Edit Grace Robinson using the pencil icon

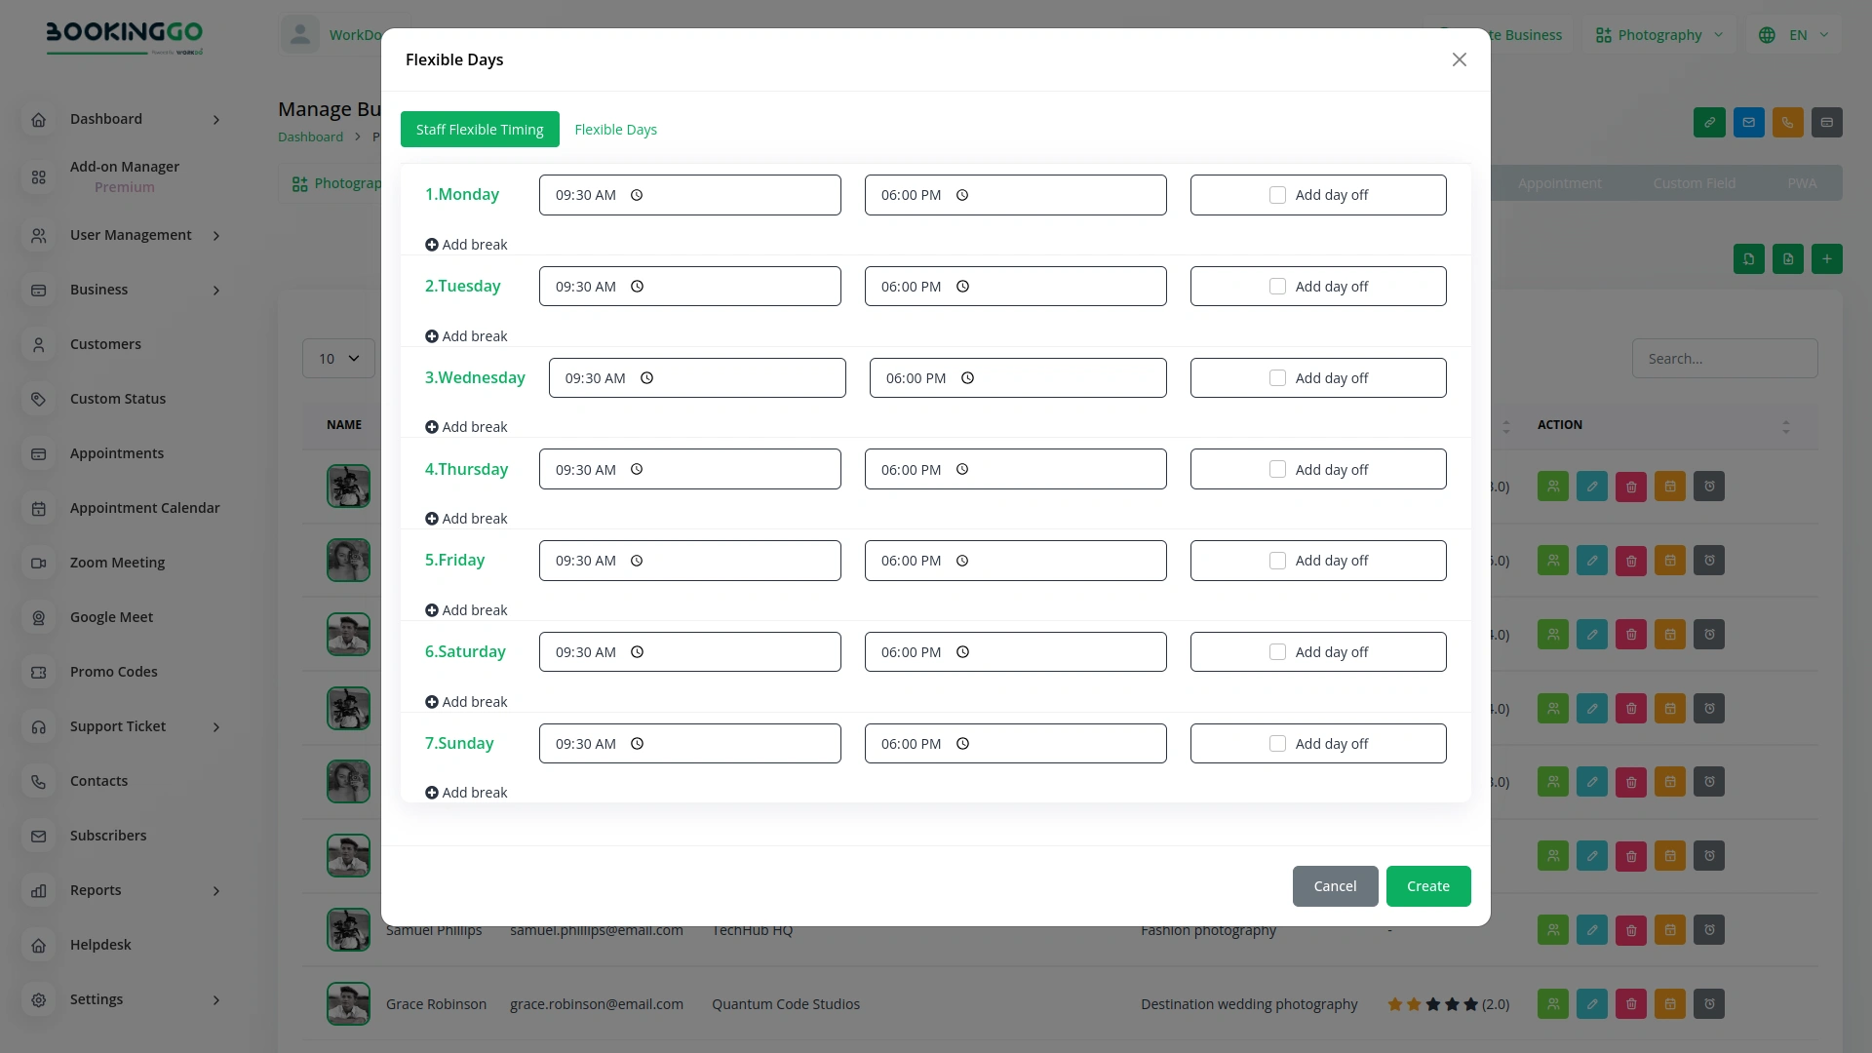(x=1591, y=1003)
